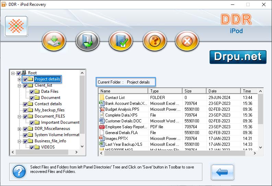Click the book with checkmark toolbar icon
The width and height of the screenshot is (272, 186).
click(121, 41)
